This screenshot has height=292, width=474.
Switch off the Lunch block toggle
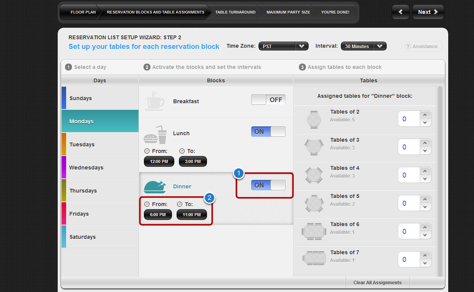pos(268,132)
